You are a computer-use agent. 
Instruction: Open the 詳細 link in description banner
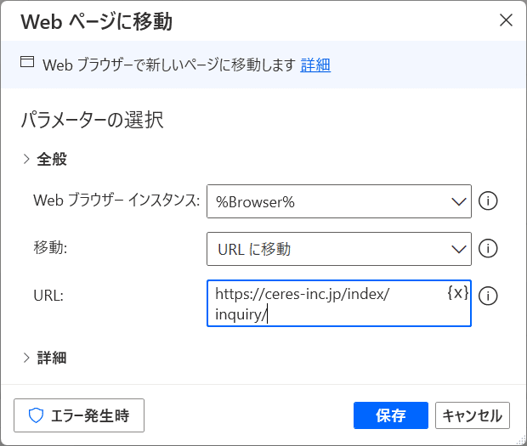click(x=315, y=65)
